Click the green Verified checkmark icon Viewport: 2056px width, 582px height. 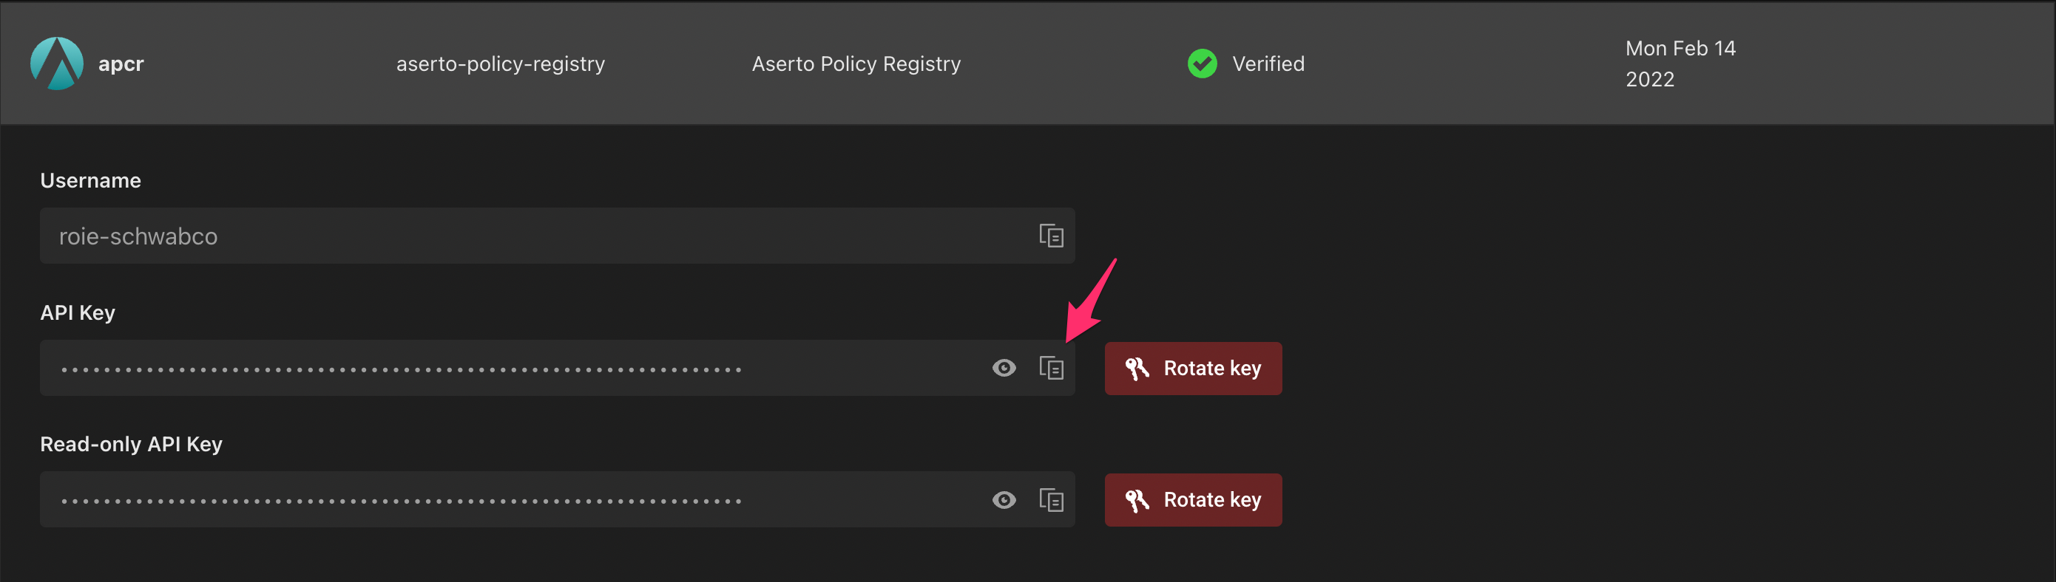pyautogui.click(x=1202, y=64)
